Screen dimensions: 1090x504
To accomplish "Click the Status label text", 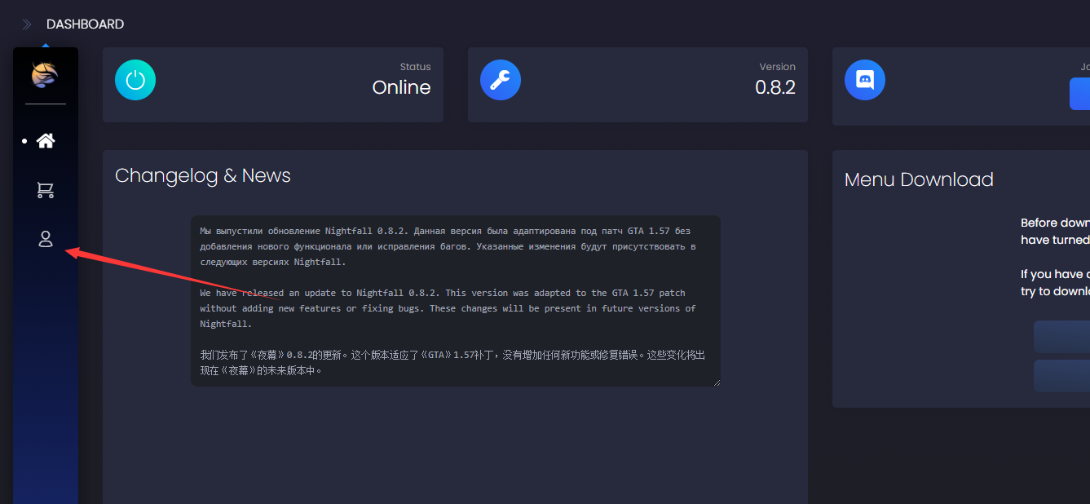I will point(415,67).
